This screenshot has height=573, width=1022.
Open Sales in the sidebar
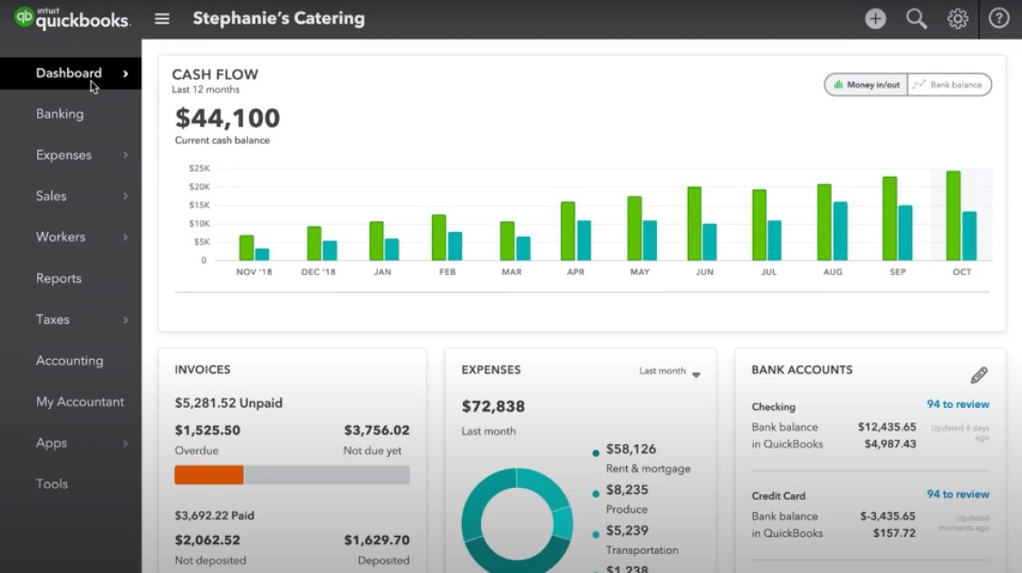tap(52, 196)
